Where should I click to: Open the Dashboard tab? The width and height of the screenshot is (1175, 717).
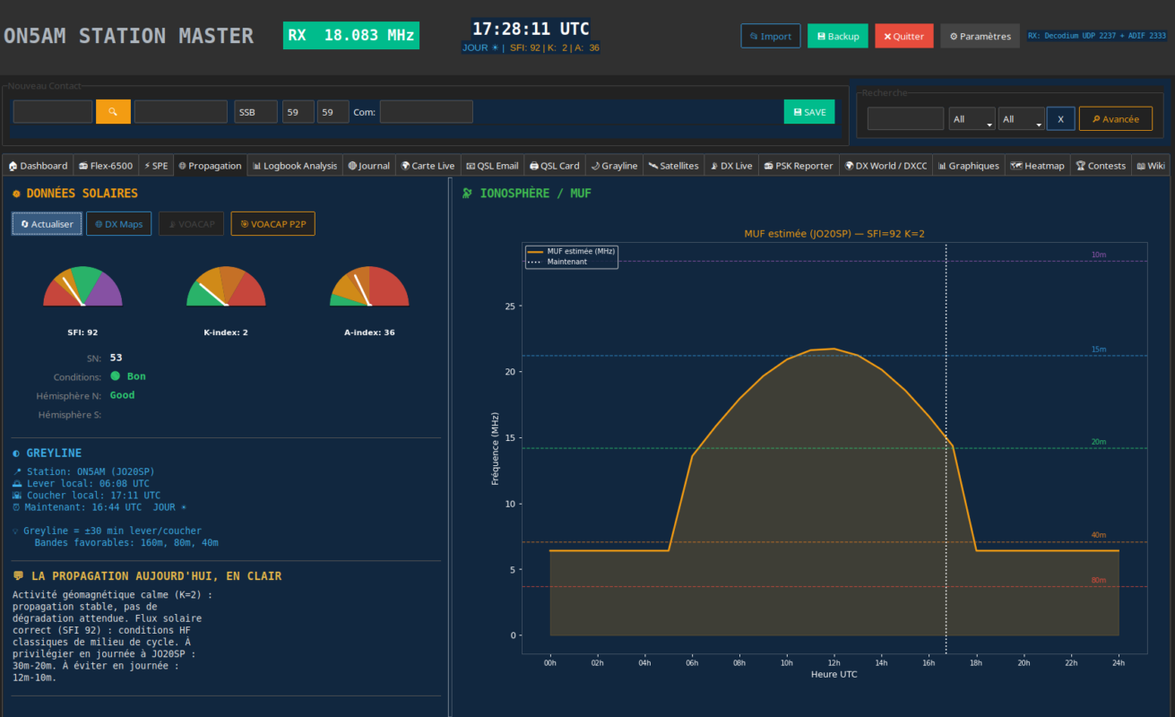pyautogui.click(x=38, y=166)
